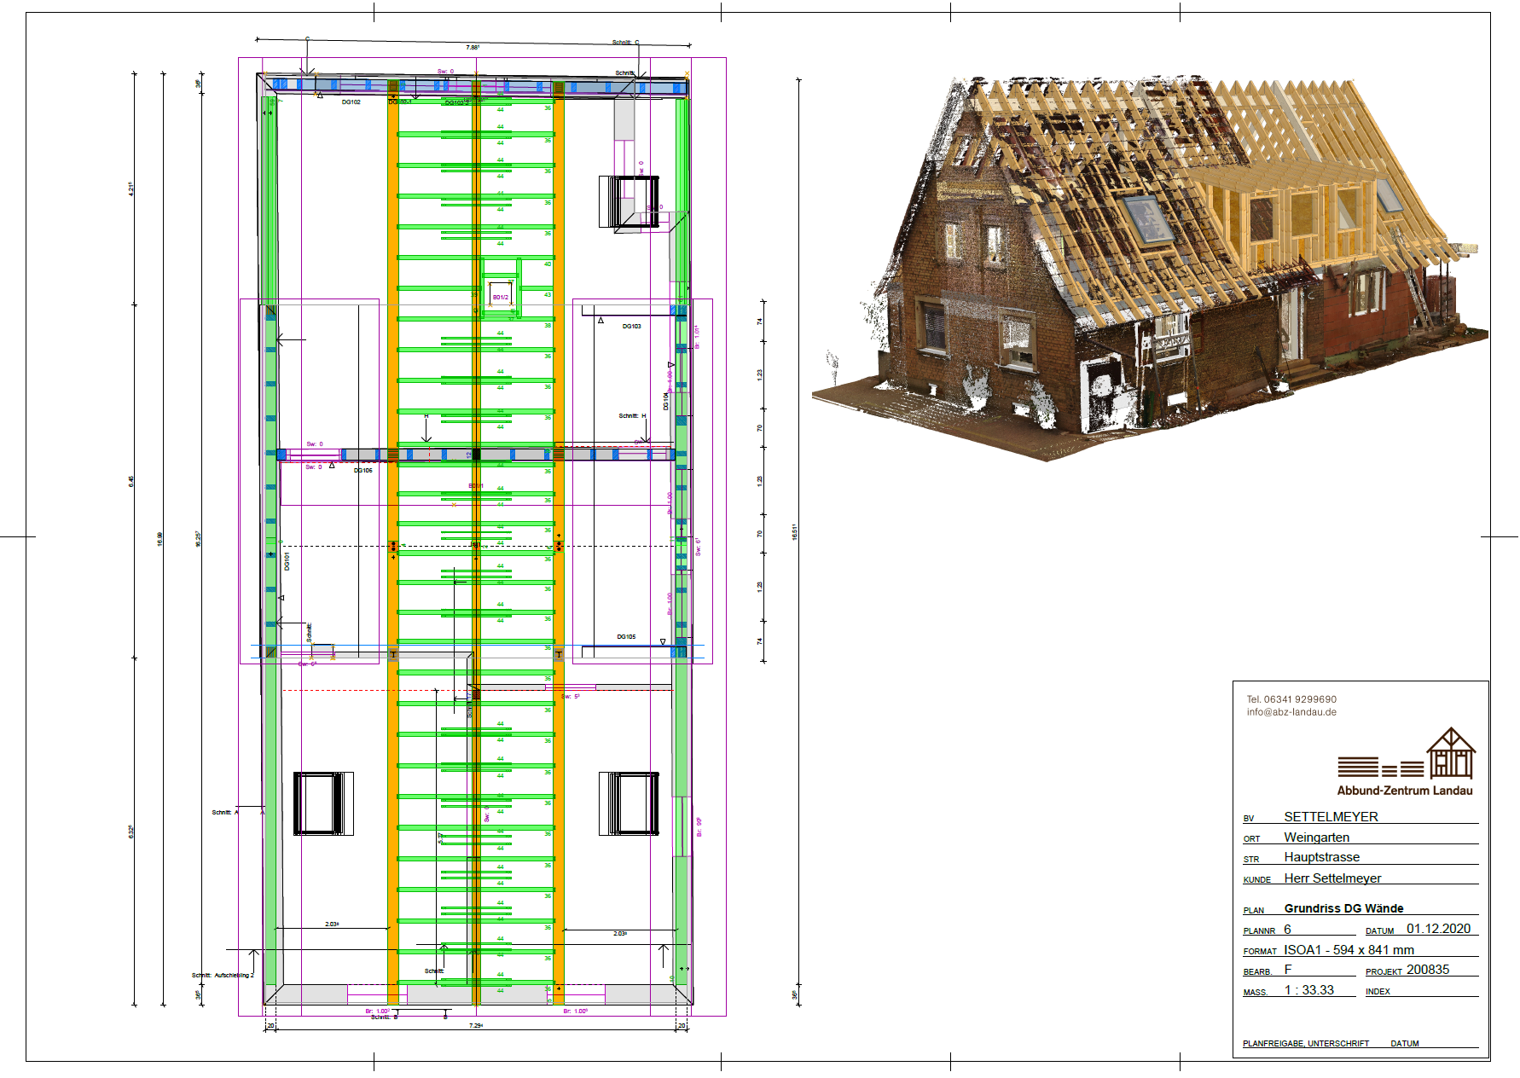Select the skylight symbol in upper-right of plan
1520x1078 pixels.
(x=630, y=202)
